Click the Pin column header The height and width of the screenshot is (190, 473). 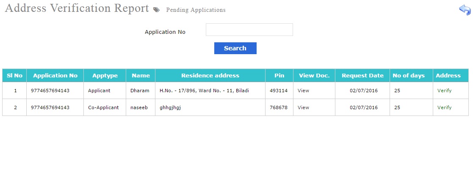[279, 75]
